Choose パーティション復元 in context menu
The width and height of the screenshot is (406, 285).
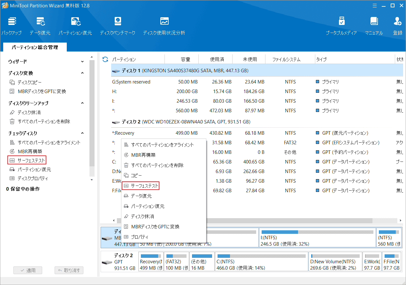[x=164, y=206]
